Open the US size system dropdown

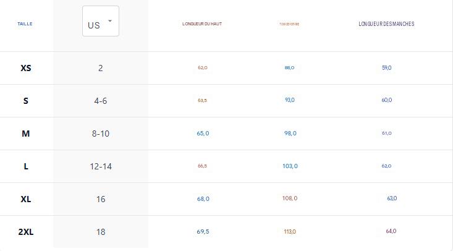pyautogui.click(x=101, y=21)
